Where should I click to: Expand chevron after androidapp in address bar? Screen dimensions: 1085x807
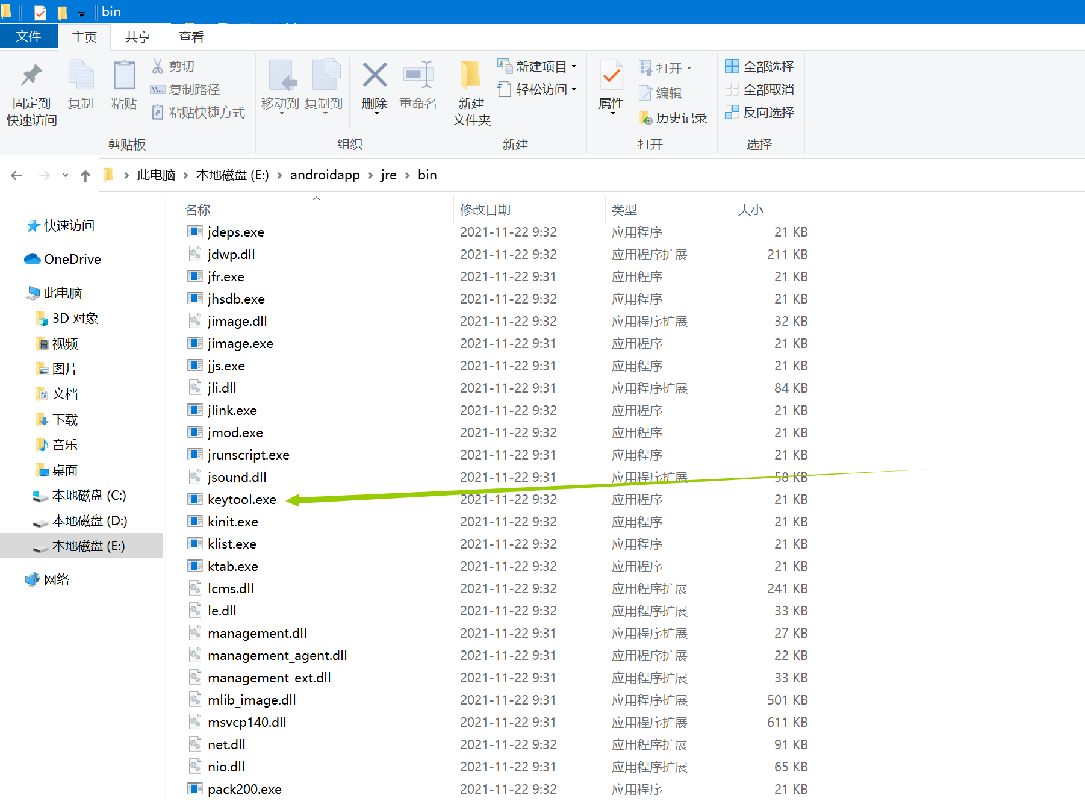[371, 175]
